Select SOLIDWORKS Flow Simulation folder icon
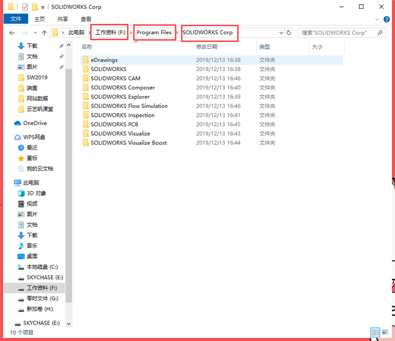395x341 pixels. pyautogui.click(x=86, y=106)
